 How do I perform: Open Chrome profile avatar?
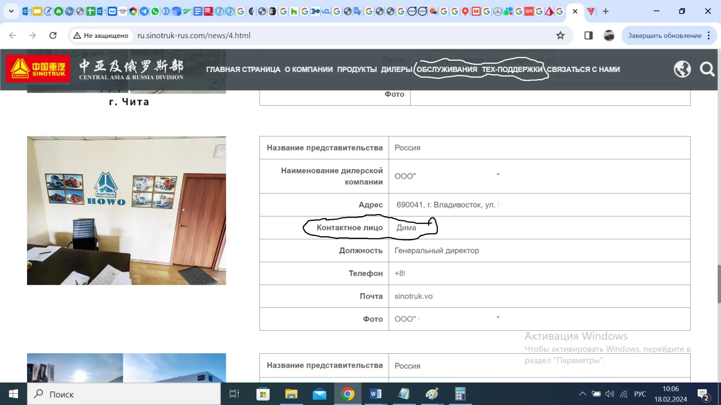point(609,36)
